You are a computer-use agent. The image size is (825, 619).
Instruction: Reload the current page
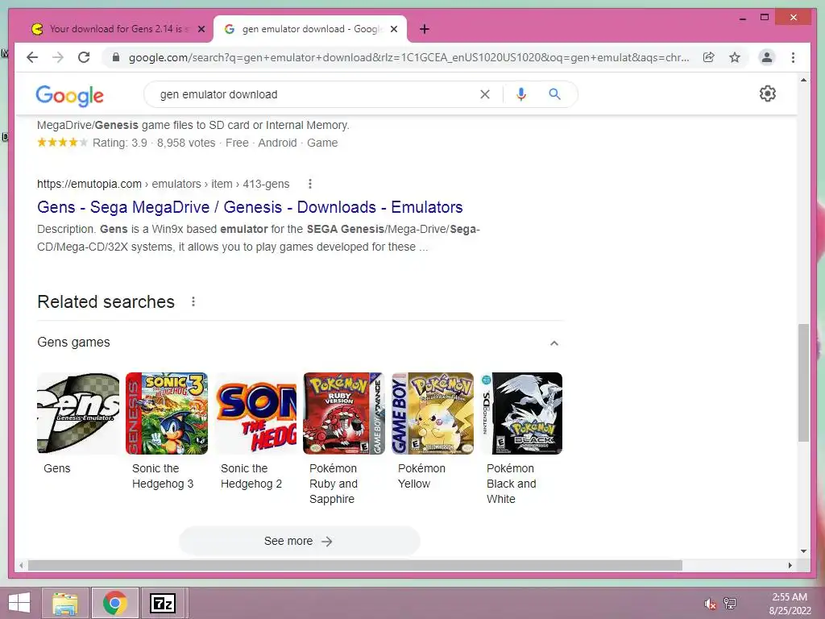[x=84, y=57]
